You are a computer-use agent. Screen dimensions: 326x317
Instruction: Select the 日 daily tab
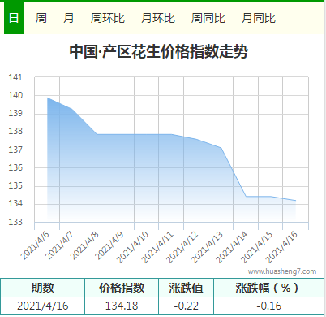coord(14,18)
